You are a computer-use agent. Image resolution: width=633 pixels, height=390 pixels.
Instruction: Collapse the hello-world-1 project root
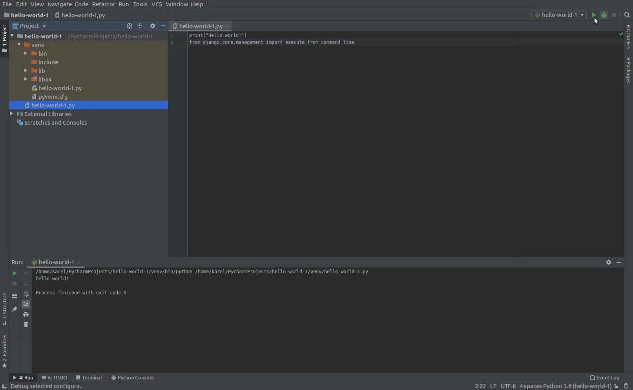pos(12,36)
